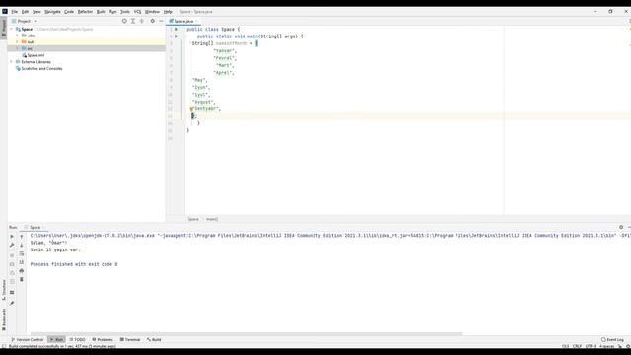Viewport: 631px width, 355px height.
Task: Open the Structure side tool window
Action: point(4,290)
